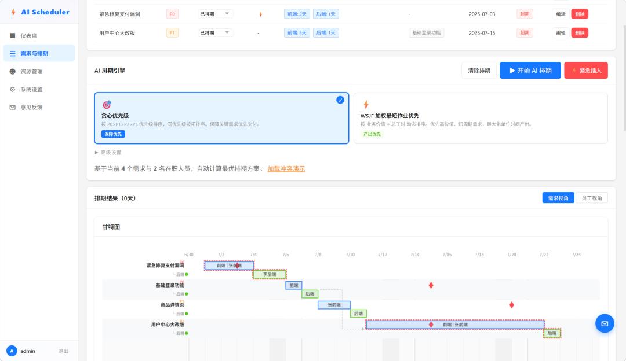The height and width of the screenshot is (361, 626).
Task: Click 超期 tag in 用户中心大改版 row
Action: point(525,32)
